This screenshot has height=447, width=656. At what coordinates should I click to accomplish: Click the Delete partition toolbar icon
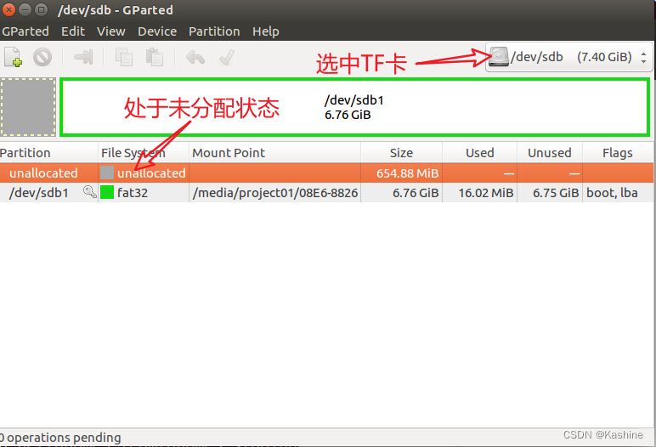click(42, 58)
